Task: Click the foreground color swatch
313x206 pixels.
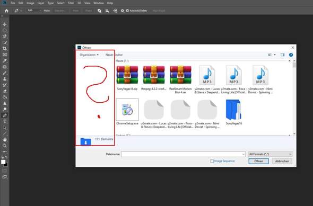Action: (x=3, y=162)
